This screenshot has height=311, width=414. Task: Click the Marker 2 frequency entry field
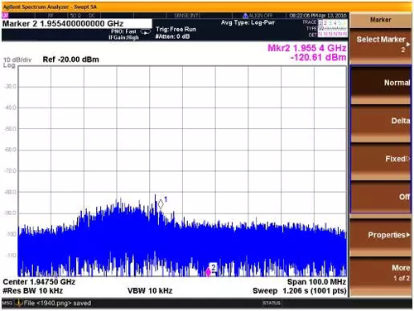pyautogui.click(x=77, y=23)
